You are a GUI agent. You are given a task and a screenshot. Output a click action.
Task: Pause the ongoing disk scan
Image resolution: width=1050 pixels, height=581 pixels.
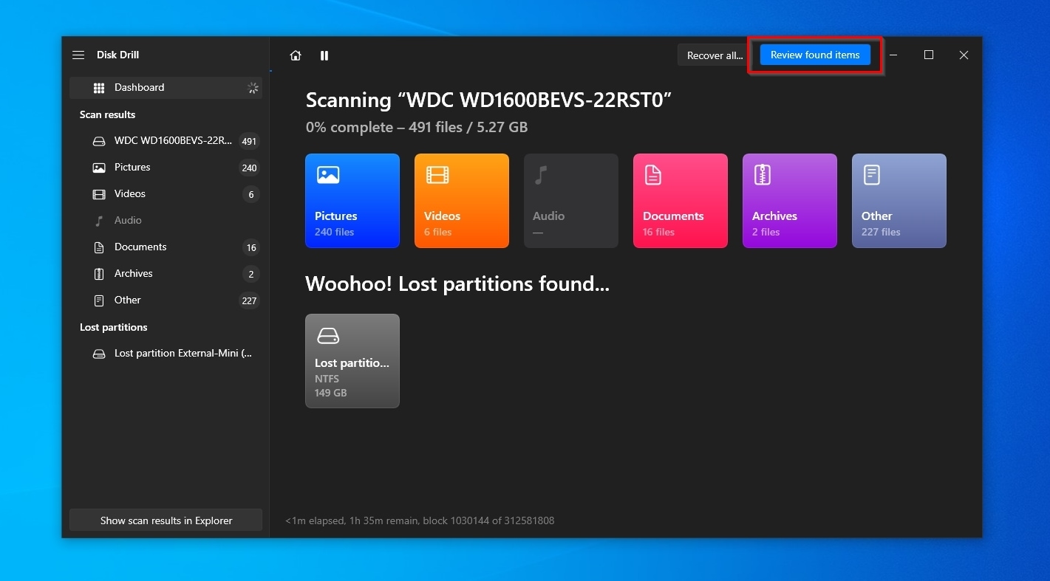[x=324, y=55]
